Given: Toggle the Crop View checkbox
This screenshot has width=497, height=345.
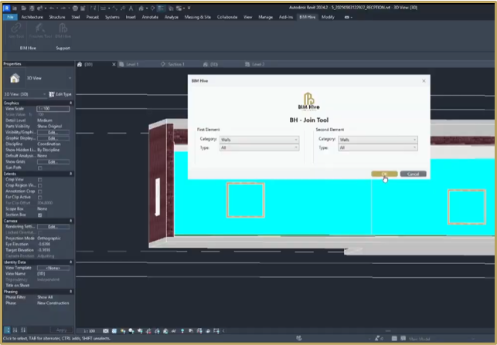Looking at the screenshot, I should (x=40, y=180).
